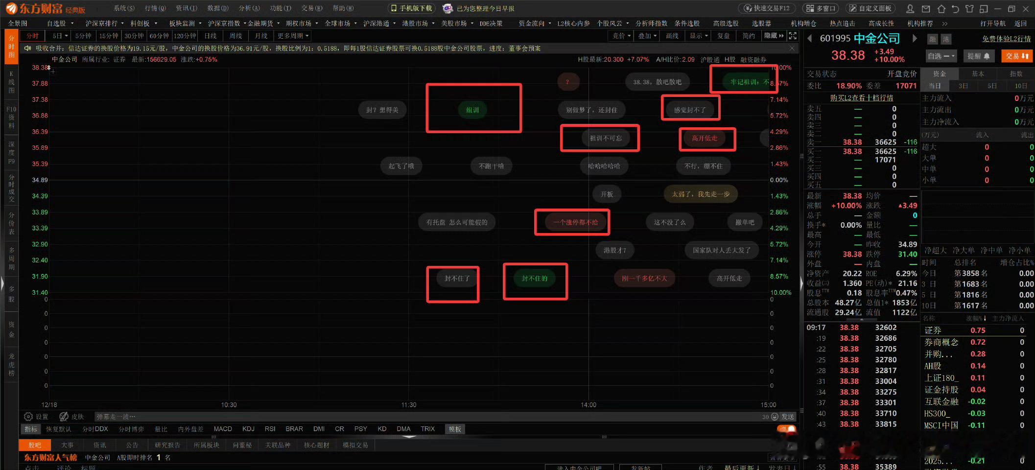Open the 行情(Q) menu
Viewport: 1035px width, 470px height.
point(155,8)
